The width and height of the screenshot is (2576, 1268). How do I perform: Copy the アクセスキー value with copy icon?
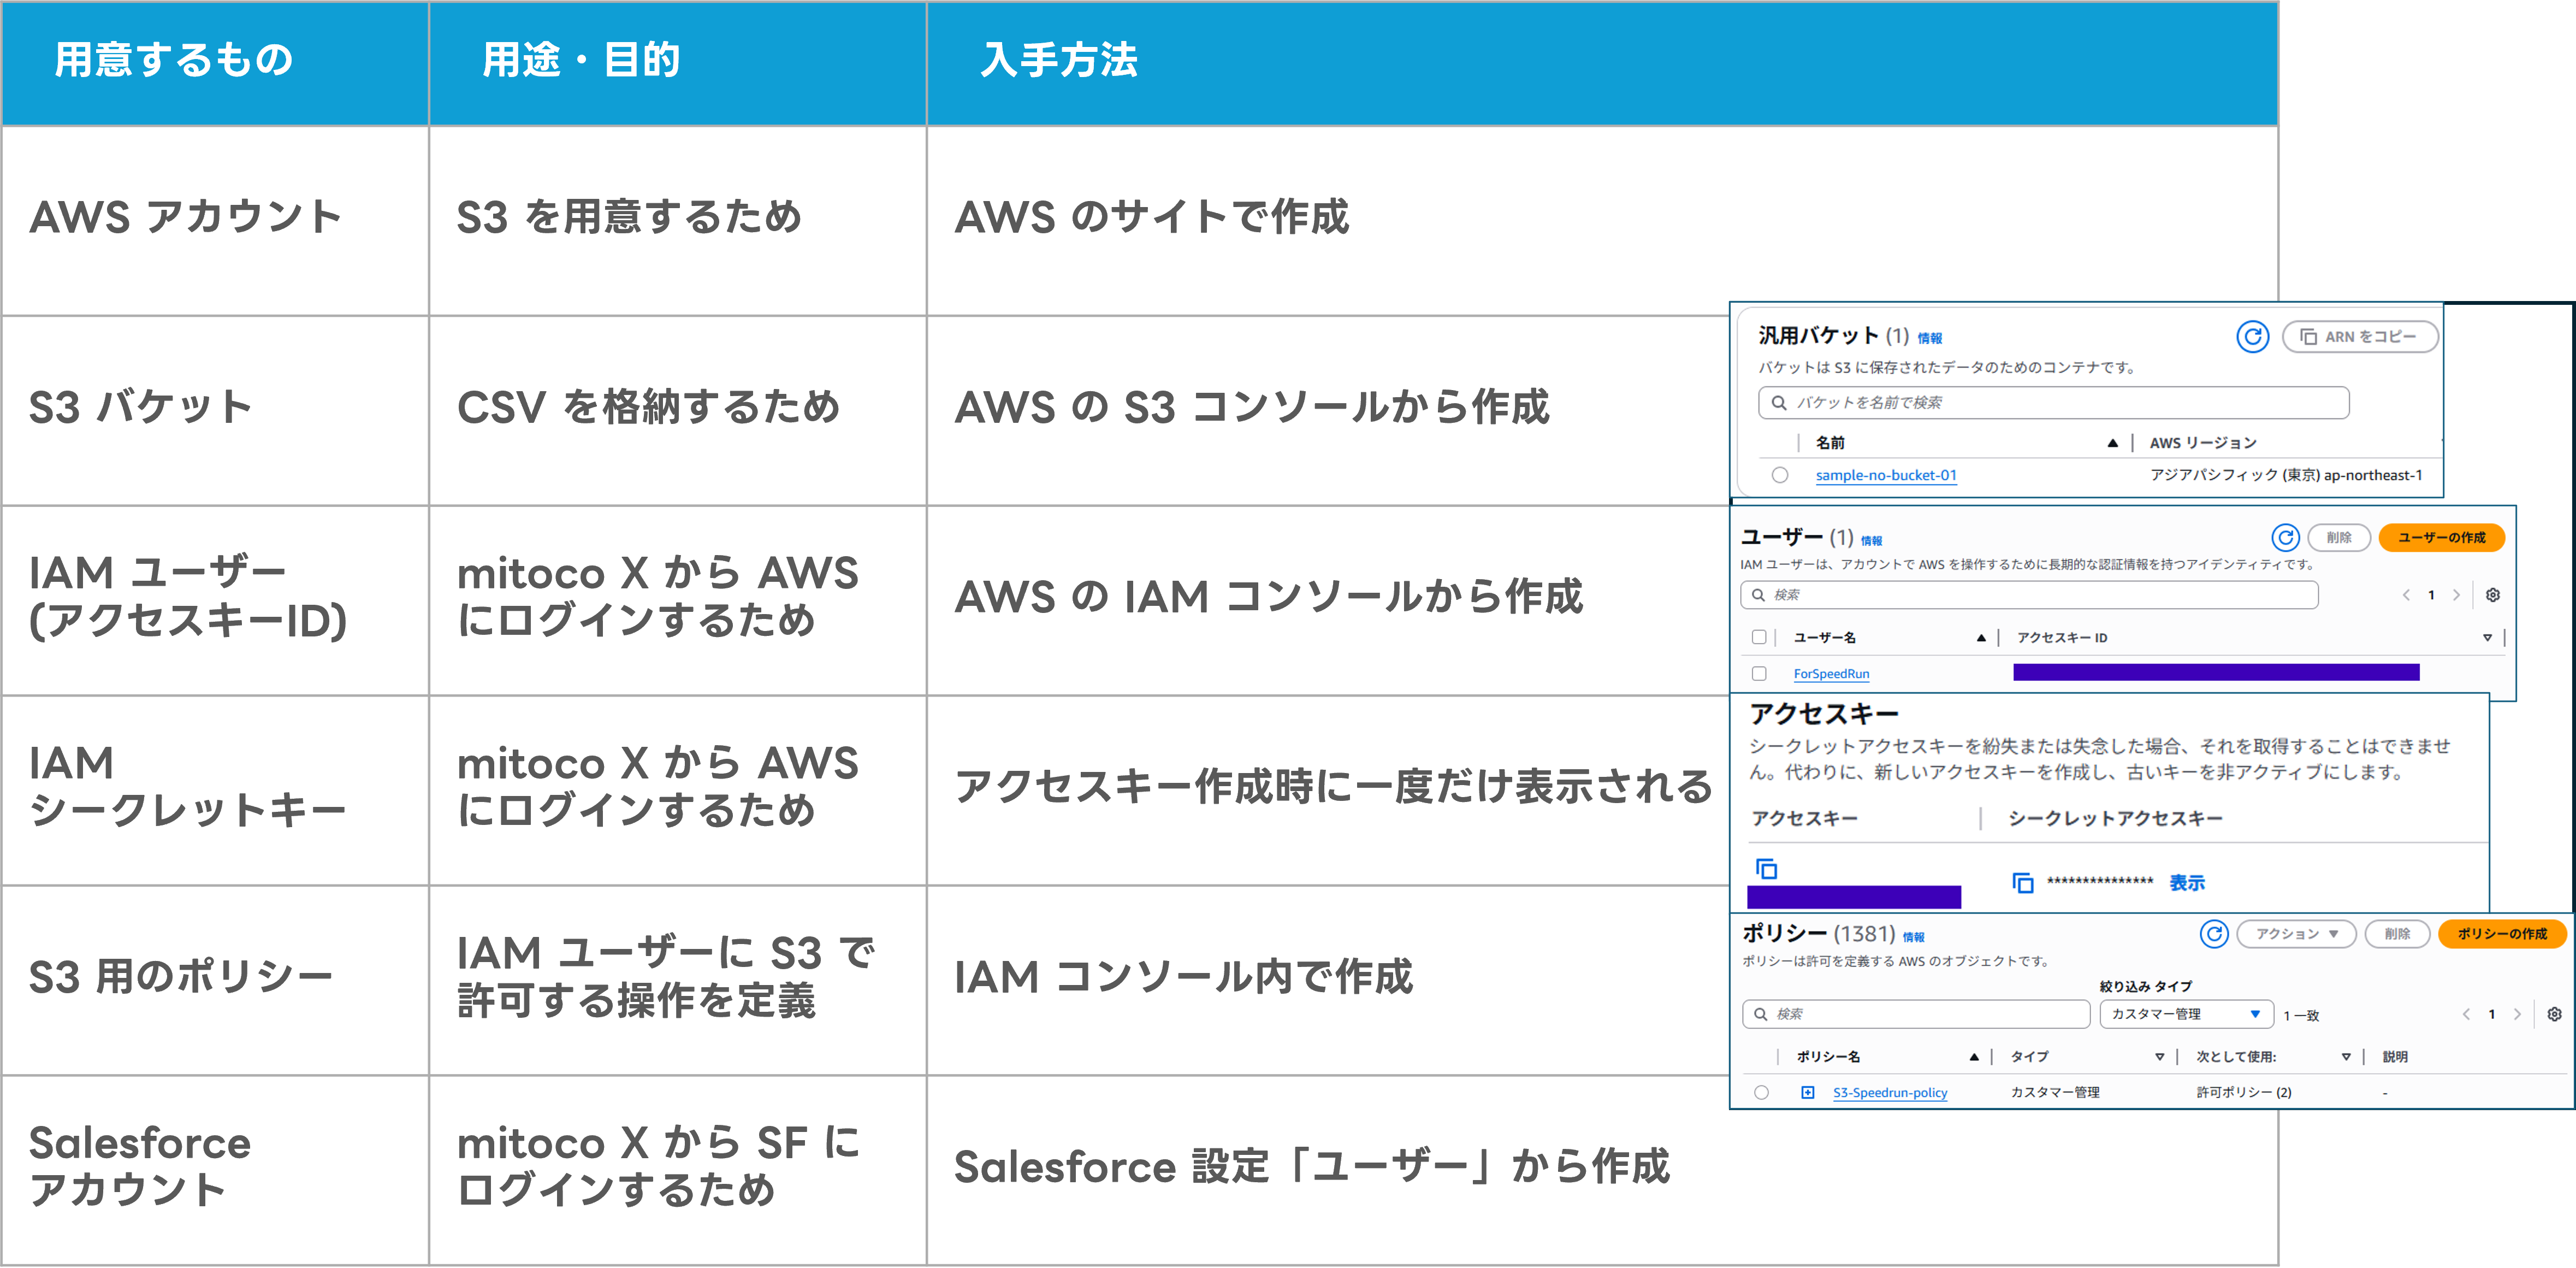[x=1767, y=869]
